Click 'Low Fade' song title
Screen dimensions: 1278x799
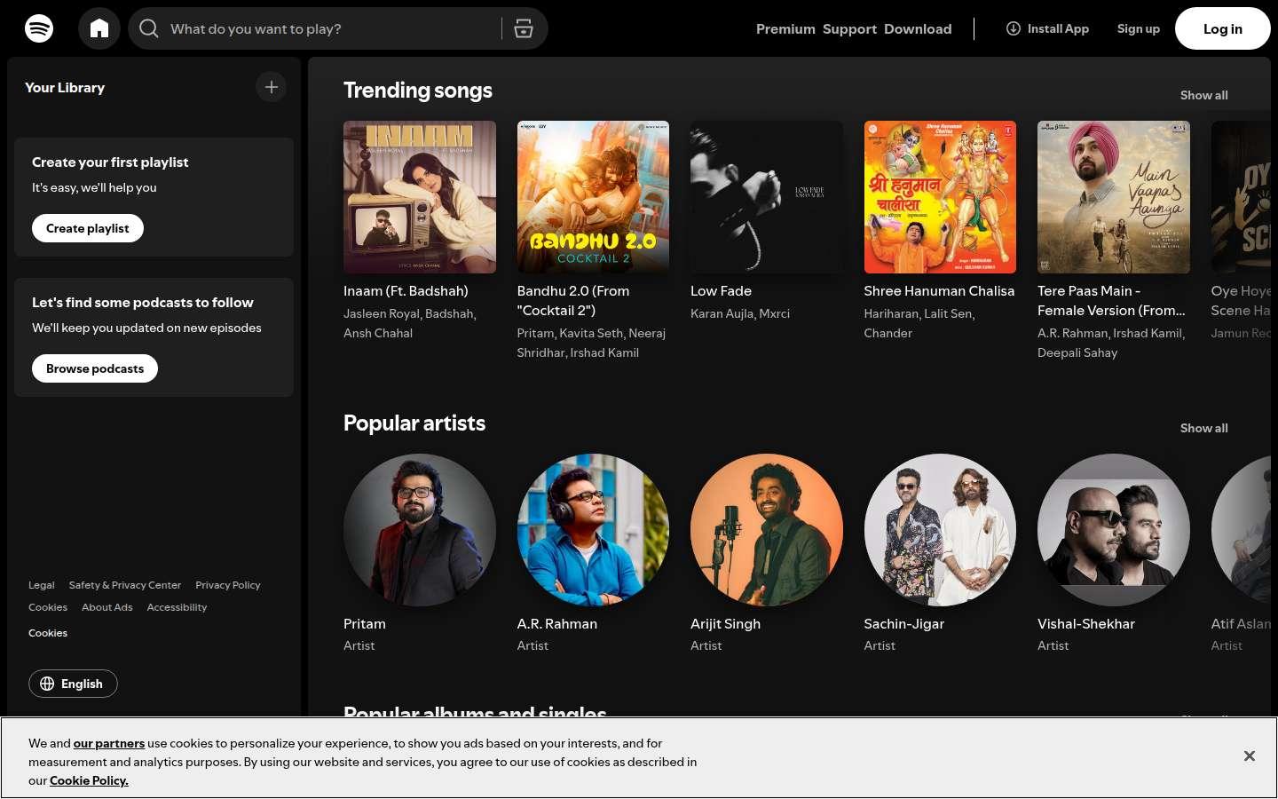[721, 291]
